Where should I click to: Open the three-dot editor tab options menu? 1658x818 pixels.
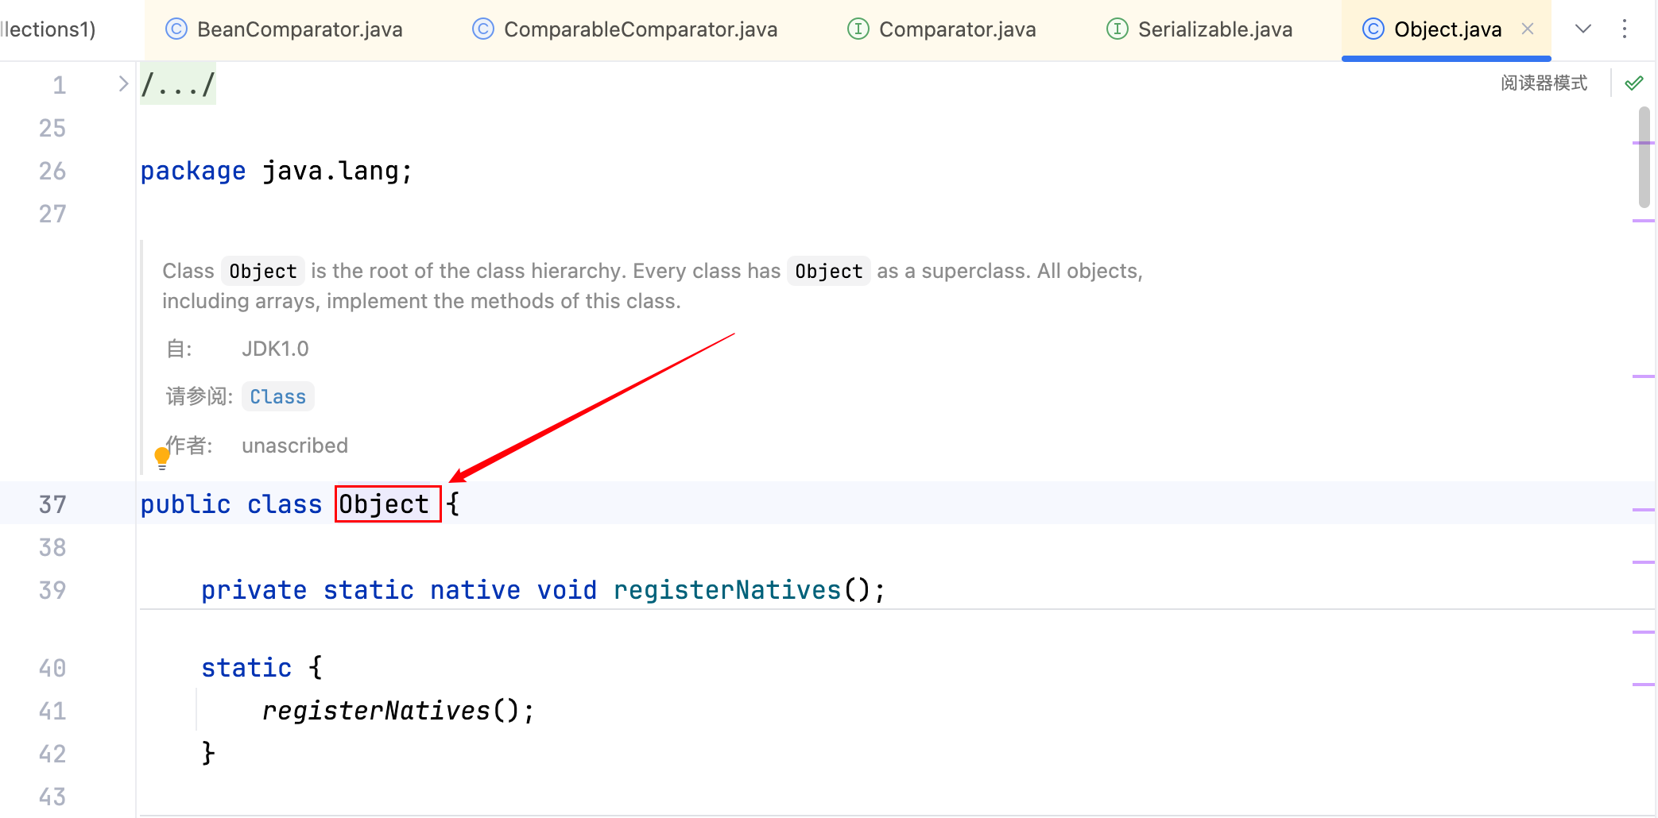pos(1625,29)
